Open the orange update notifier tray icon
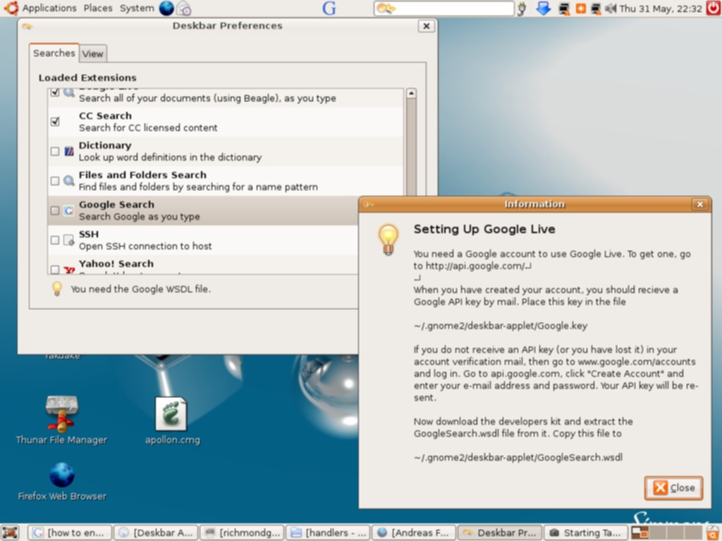Viewport: 722px width, 541px height. click(581, 8)
